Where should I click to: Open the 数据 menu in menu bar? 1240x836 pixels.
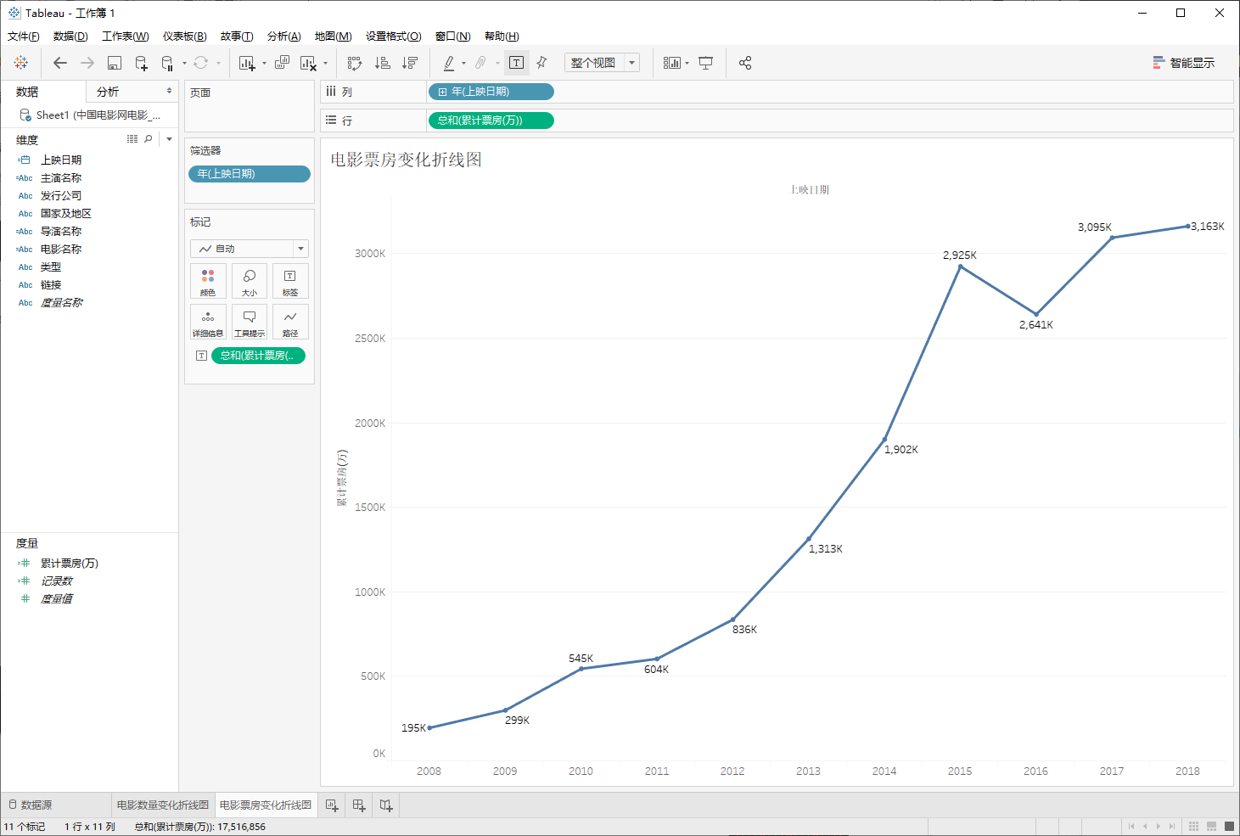[x=70, y=36]
